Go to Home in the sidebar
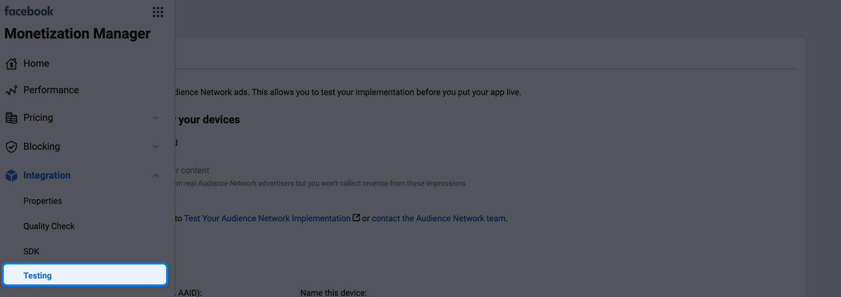The width and height of the screenshot is (841, 297). (x=36, y=64)
